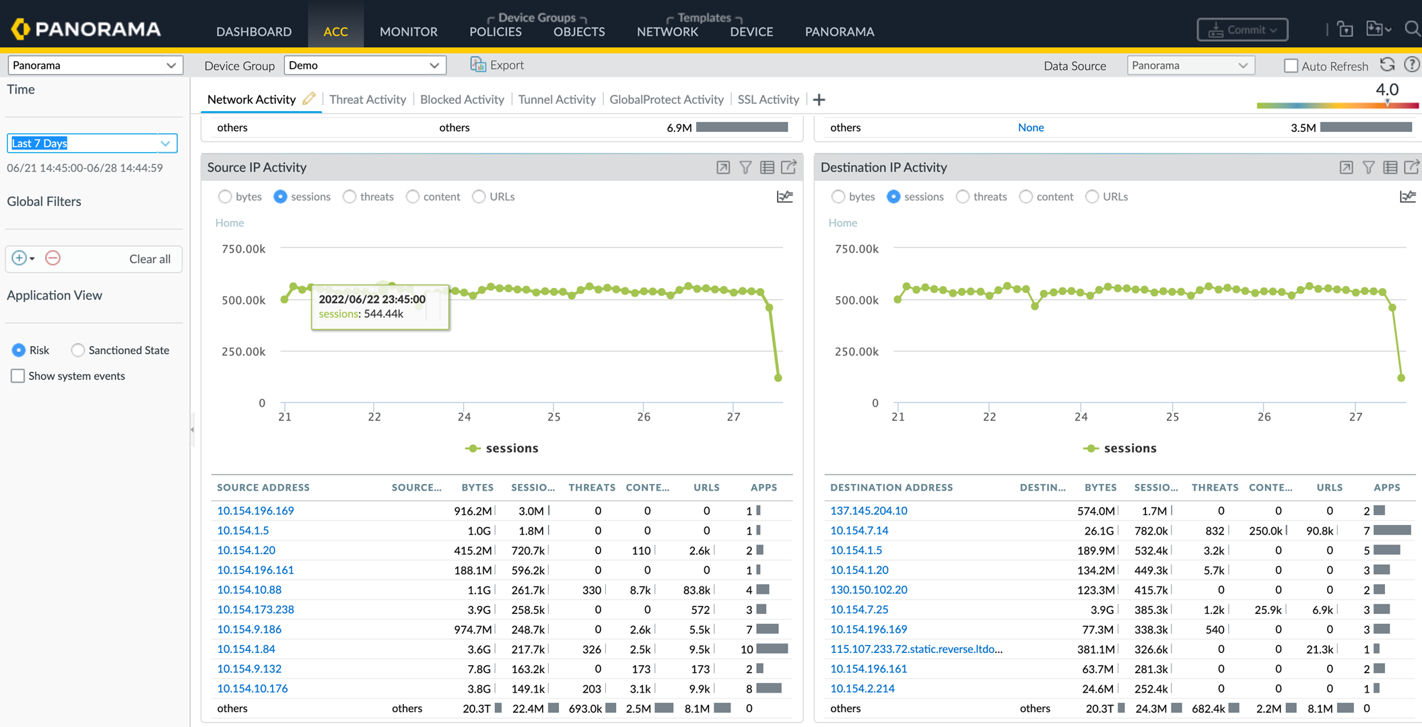The width and height of the screenshot is (1422, 727).
Task: Switch to Blocked Activity tab
Action: tap(462, 100)
